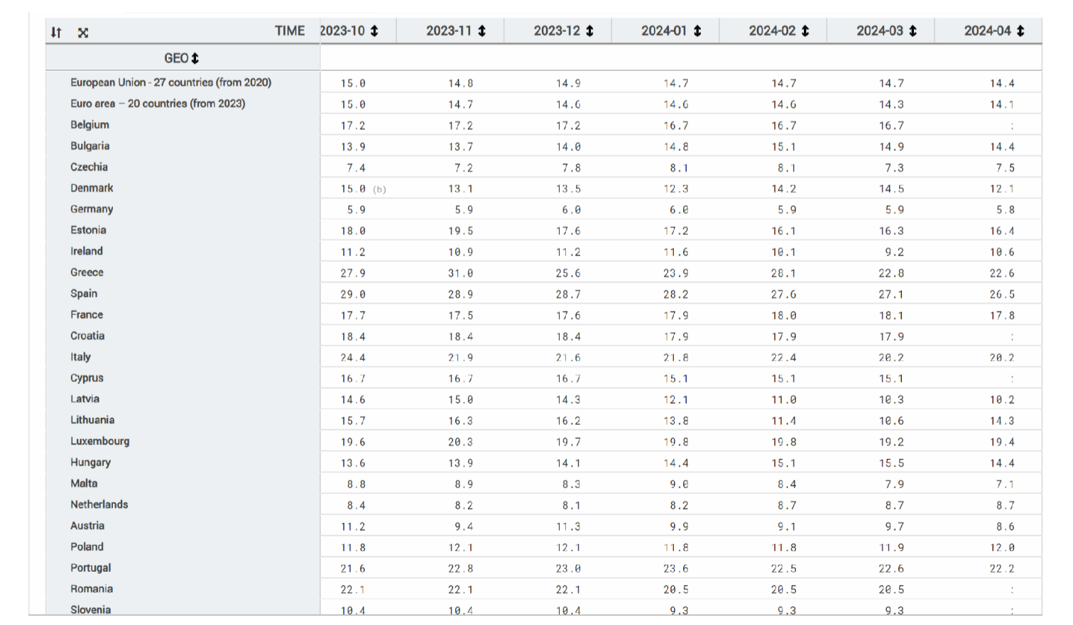Sort by the 2024-01 column arrow
The image size is (1073, 625).
tap(697, 31)
